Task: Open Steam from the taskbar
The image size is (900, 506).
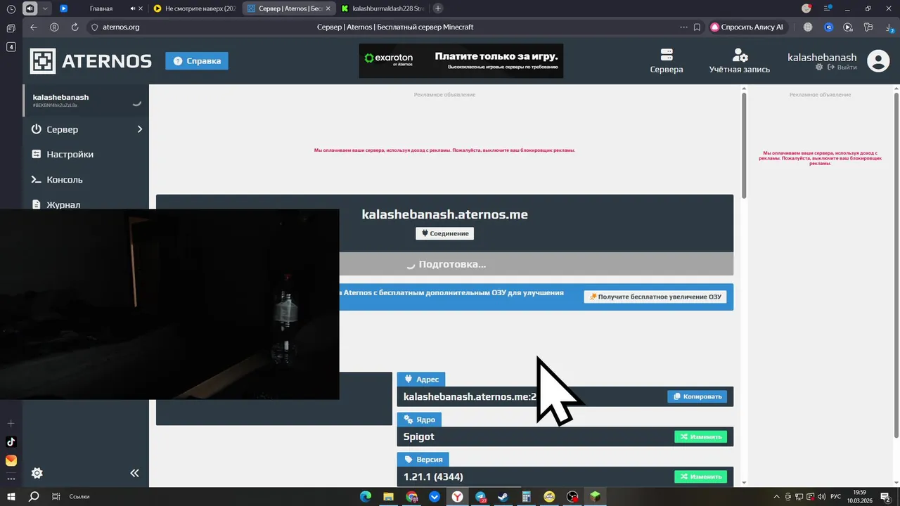Action: pyautogui.click(x=503, y=496)
